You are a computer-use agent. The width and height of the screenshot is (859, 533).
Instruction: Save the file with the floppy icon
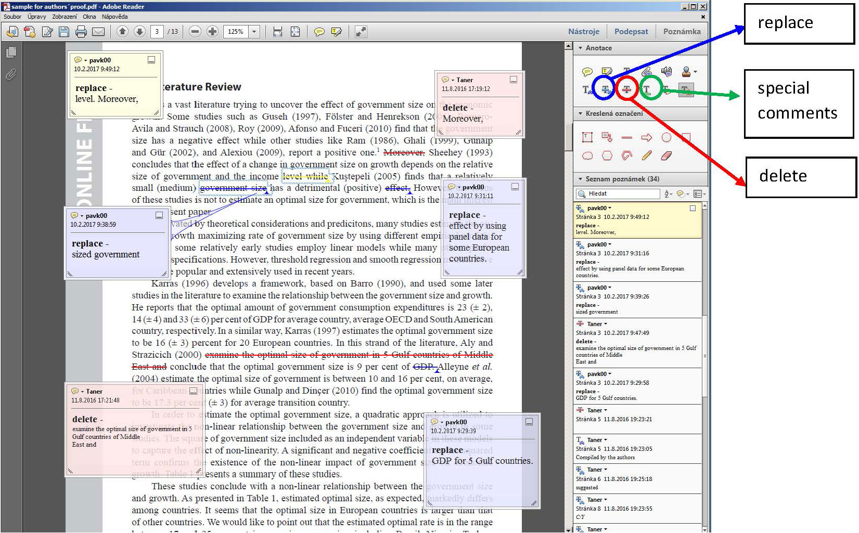[x=64, y=32]
